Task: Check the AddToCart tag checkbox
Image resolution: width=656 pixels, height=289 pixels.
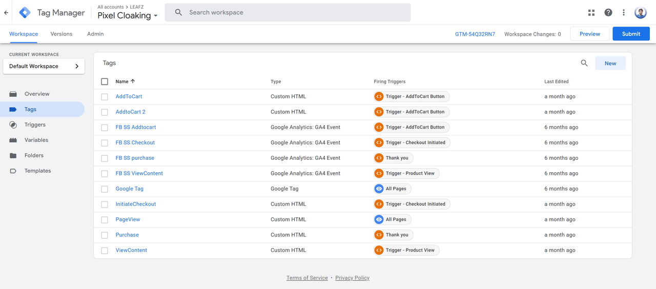Action: pos(105,97)
